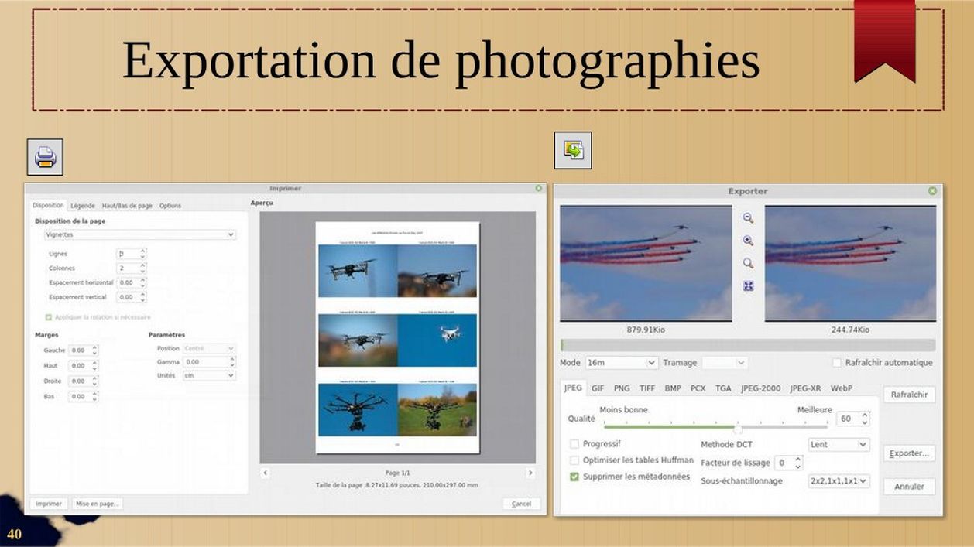Screen dimensions: 974x547
Task: Select the PNG format tab
Action: pos(622,388)
